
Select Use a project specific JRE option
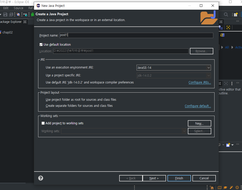[x=63, y=75]
